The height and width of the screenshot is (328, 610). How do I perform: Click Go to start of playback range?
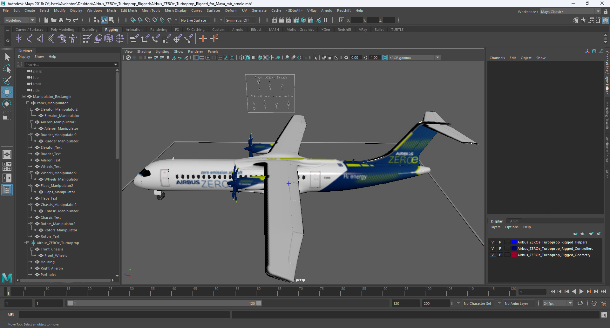[x=552, y=291]
